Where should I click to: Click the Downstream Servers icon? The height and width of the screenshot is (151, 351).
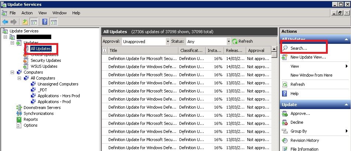[x=19, y=108]
